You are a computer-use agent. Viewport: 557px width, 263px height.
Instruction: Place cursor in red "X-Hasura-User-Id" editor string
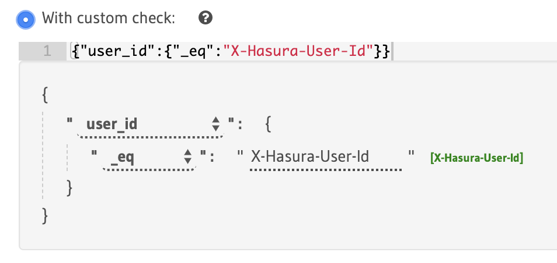tap(299, 51)
